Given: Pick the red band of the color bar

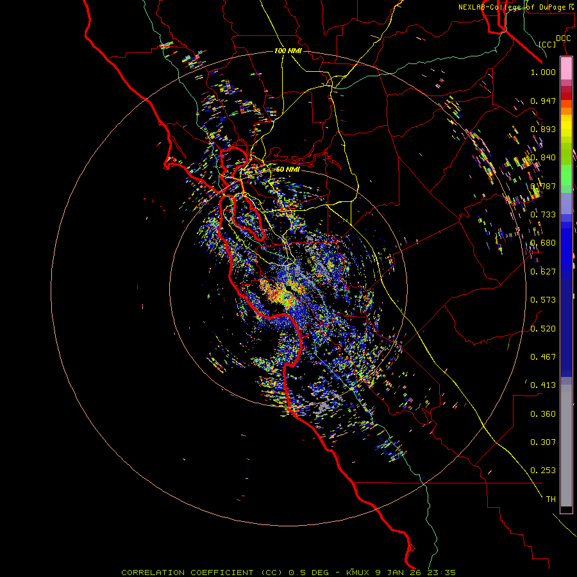Looking at the screenshot, I should pos(566,96).
